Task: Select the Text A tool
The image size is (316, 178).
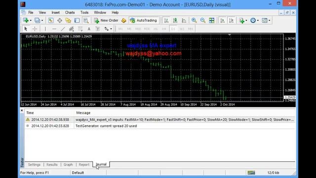Action: tap(89, 29)
